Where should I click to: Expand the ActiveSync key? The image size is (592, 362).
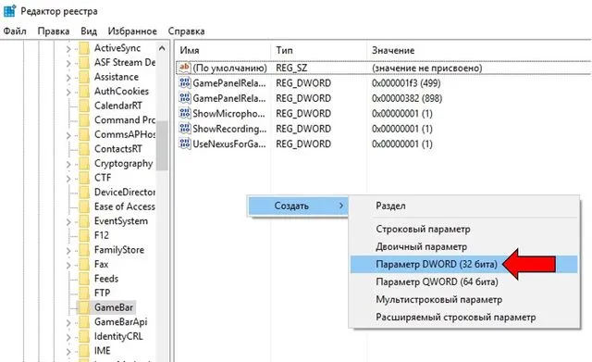(x=68, y=49)
